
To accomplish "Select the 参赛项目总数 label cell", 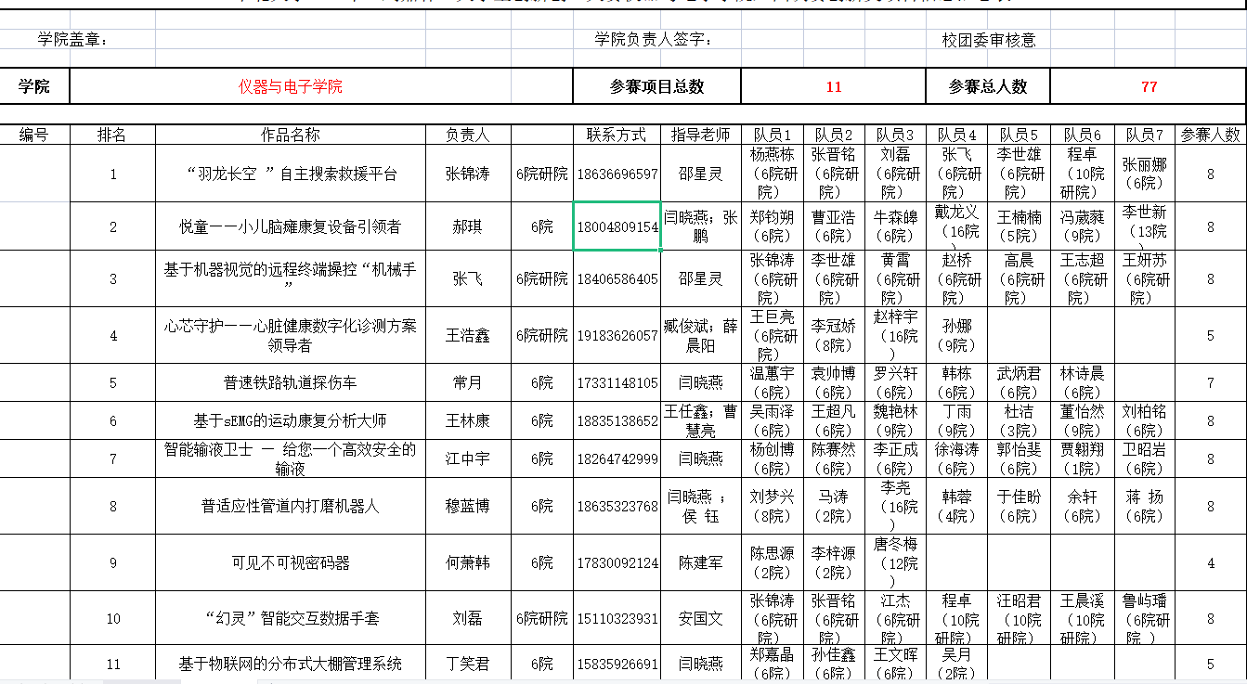I will [x=656, y=86].
